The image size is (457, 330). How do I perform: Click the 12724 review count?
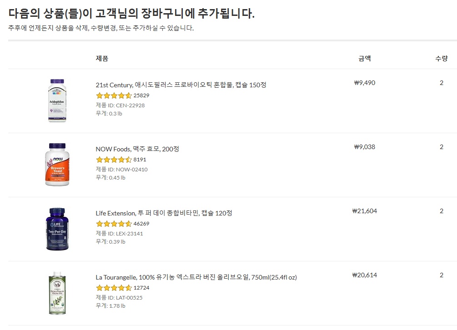tap(141, 287)
